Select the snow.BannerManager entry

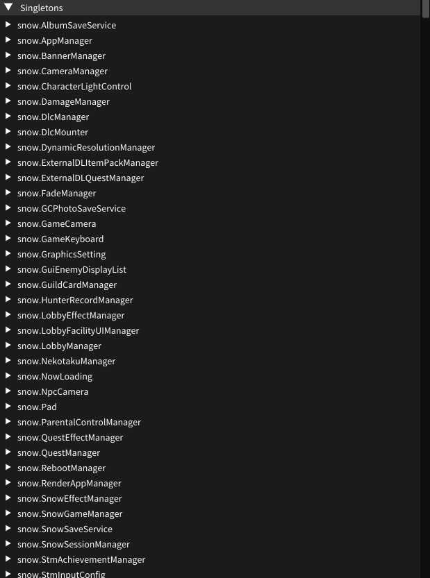62,56
